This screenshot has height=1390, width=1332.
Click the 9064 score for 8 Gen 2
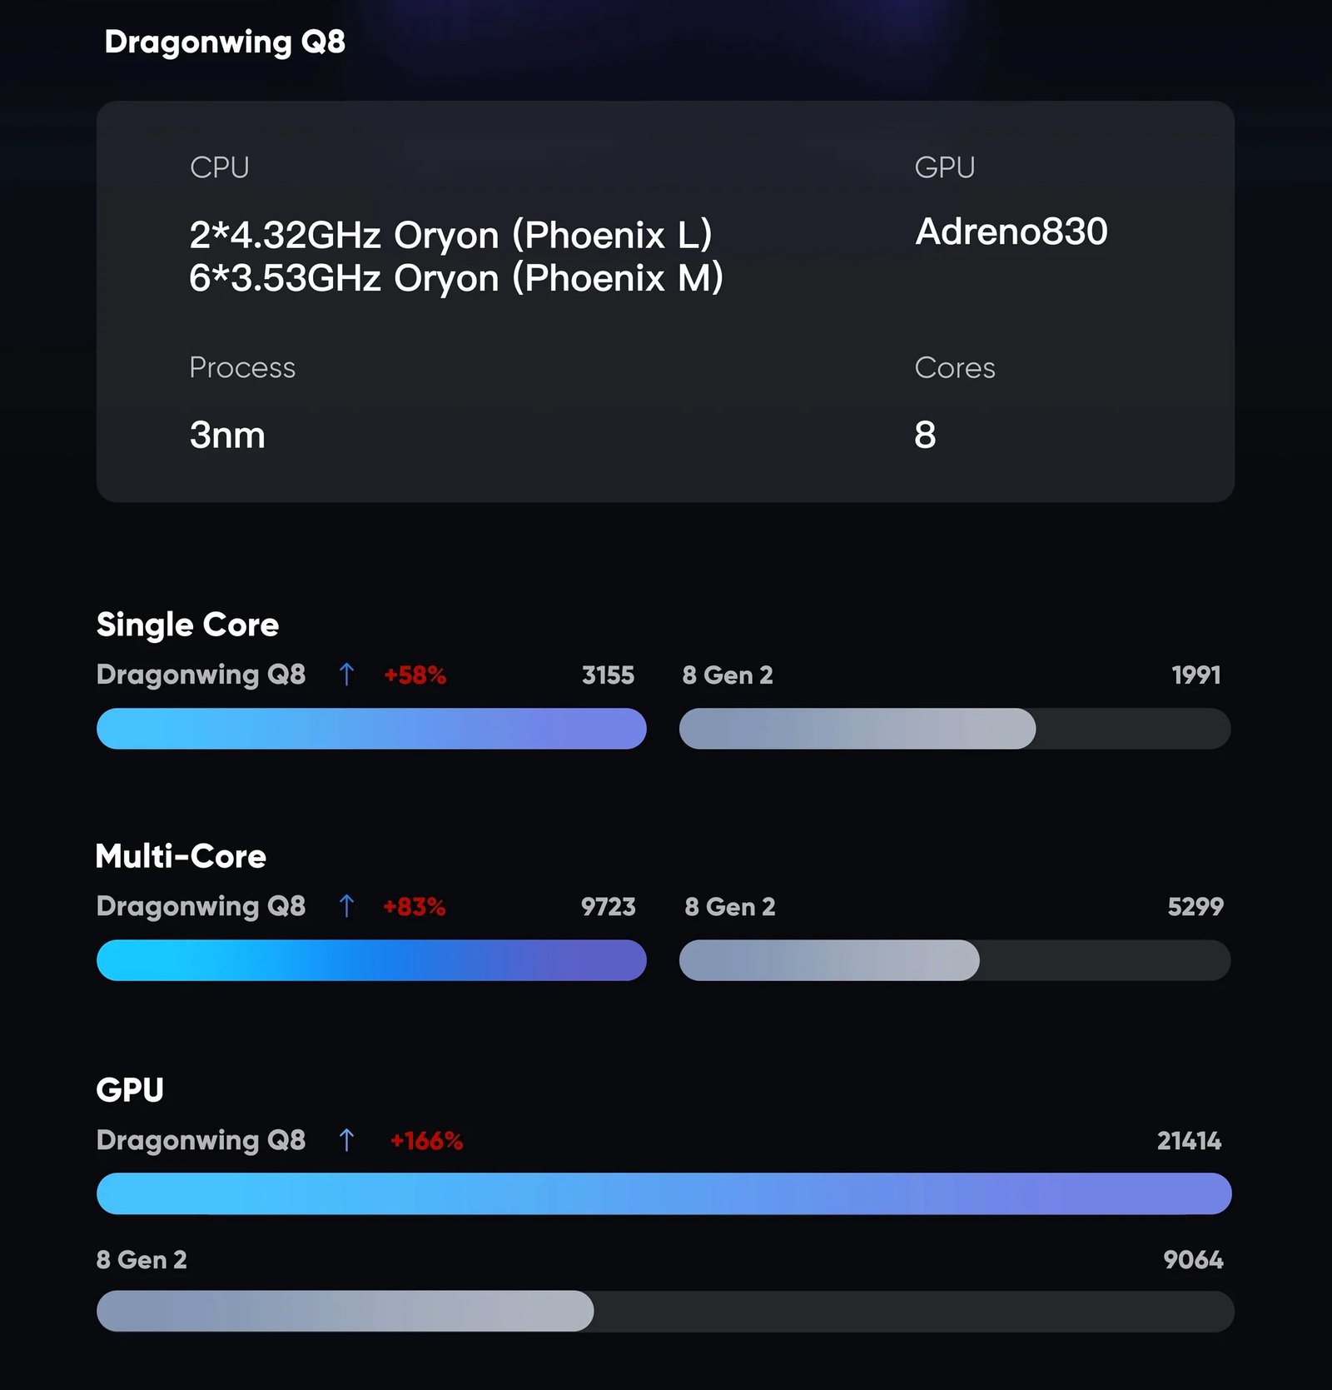tap(1193, 1259)
